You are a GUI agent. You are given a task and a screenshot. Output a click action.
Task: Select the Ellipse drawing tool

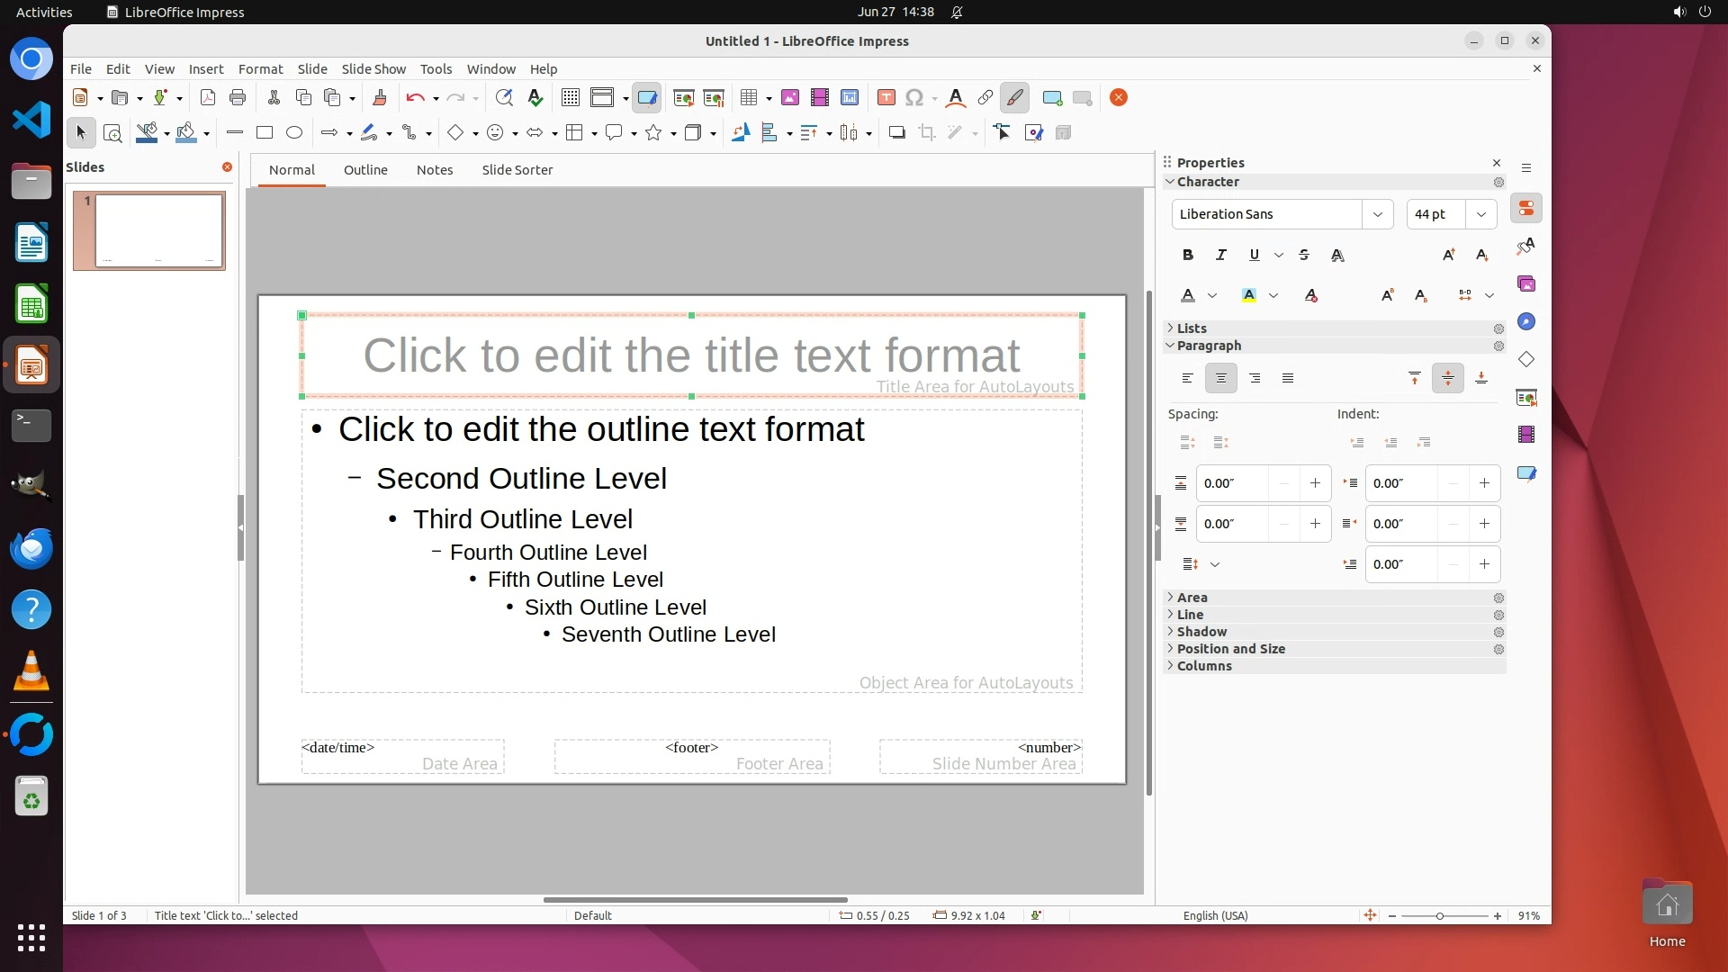pos(294,133)
